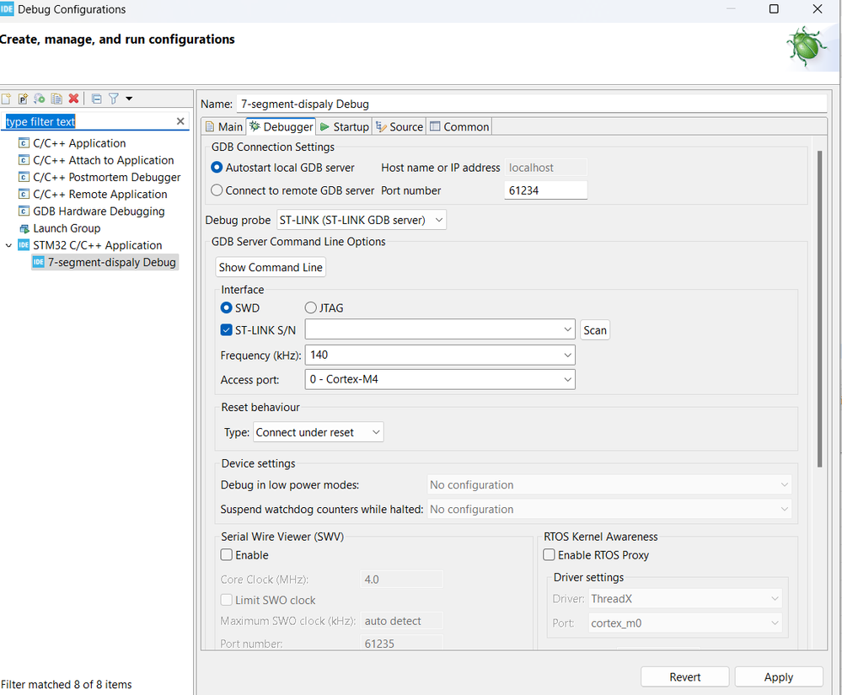
Task: Select Connect to remote GDB server option
Action: tap(217, 190)
